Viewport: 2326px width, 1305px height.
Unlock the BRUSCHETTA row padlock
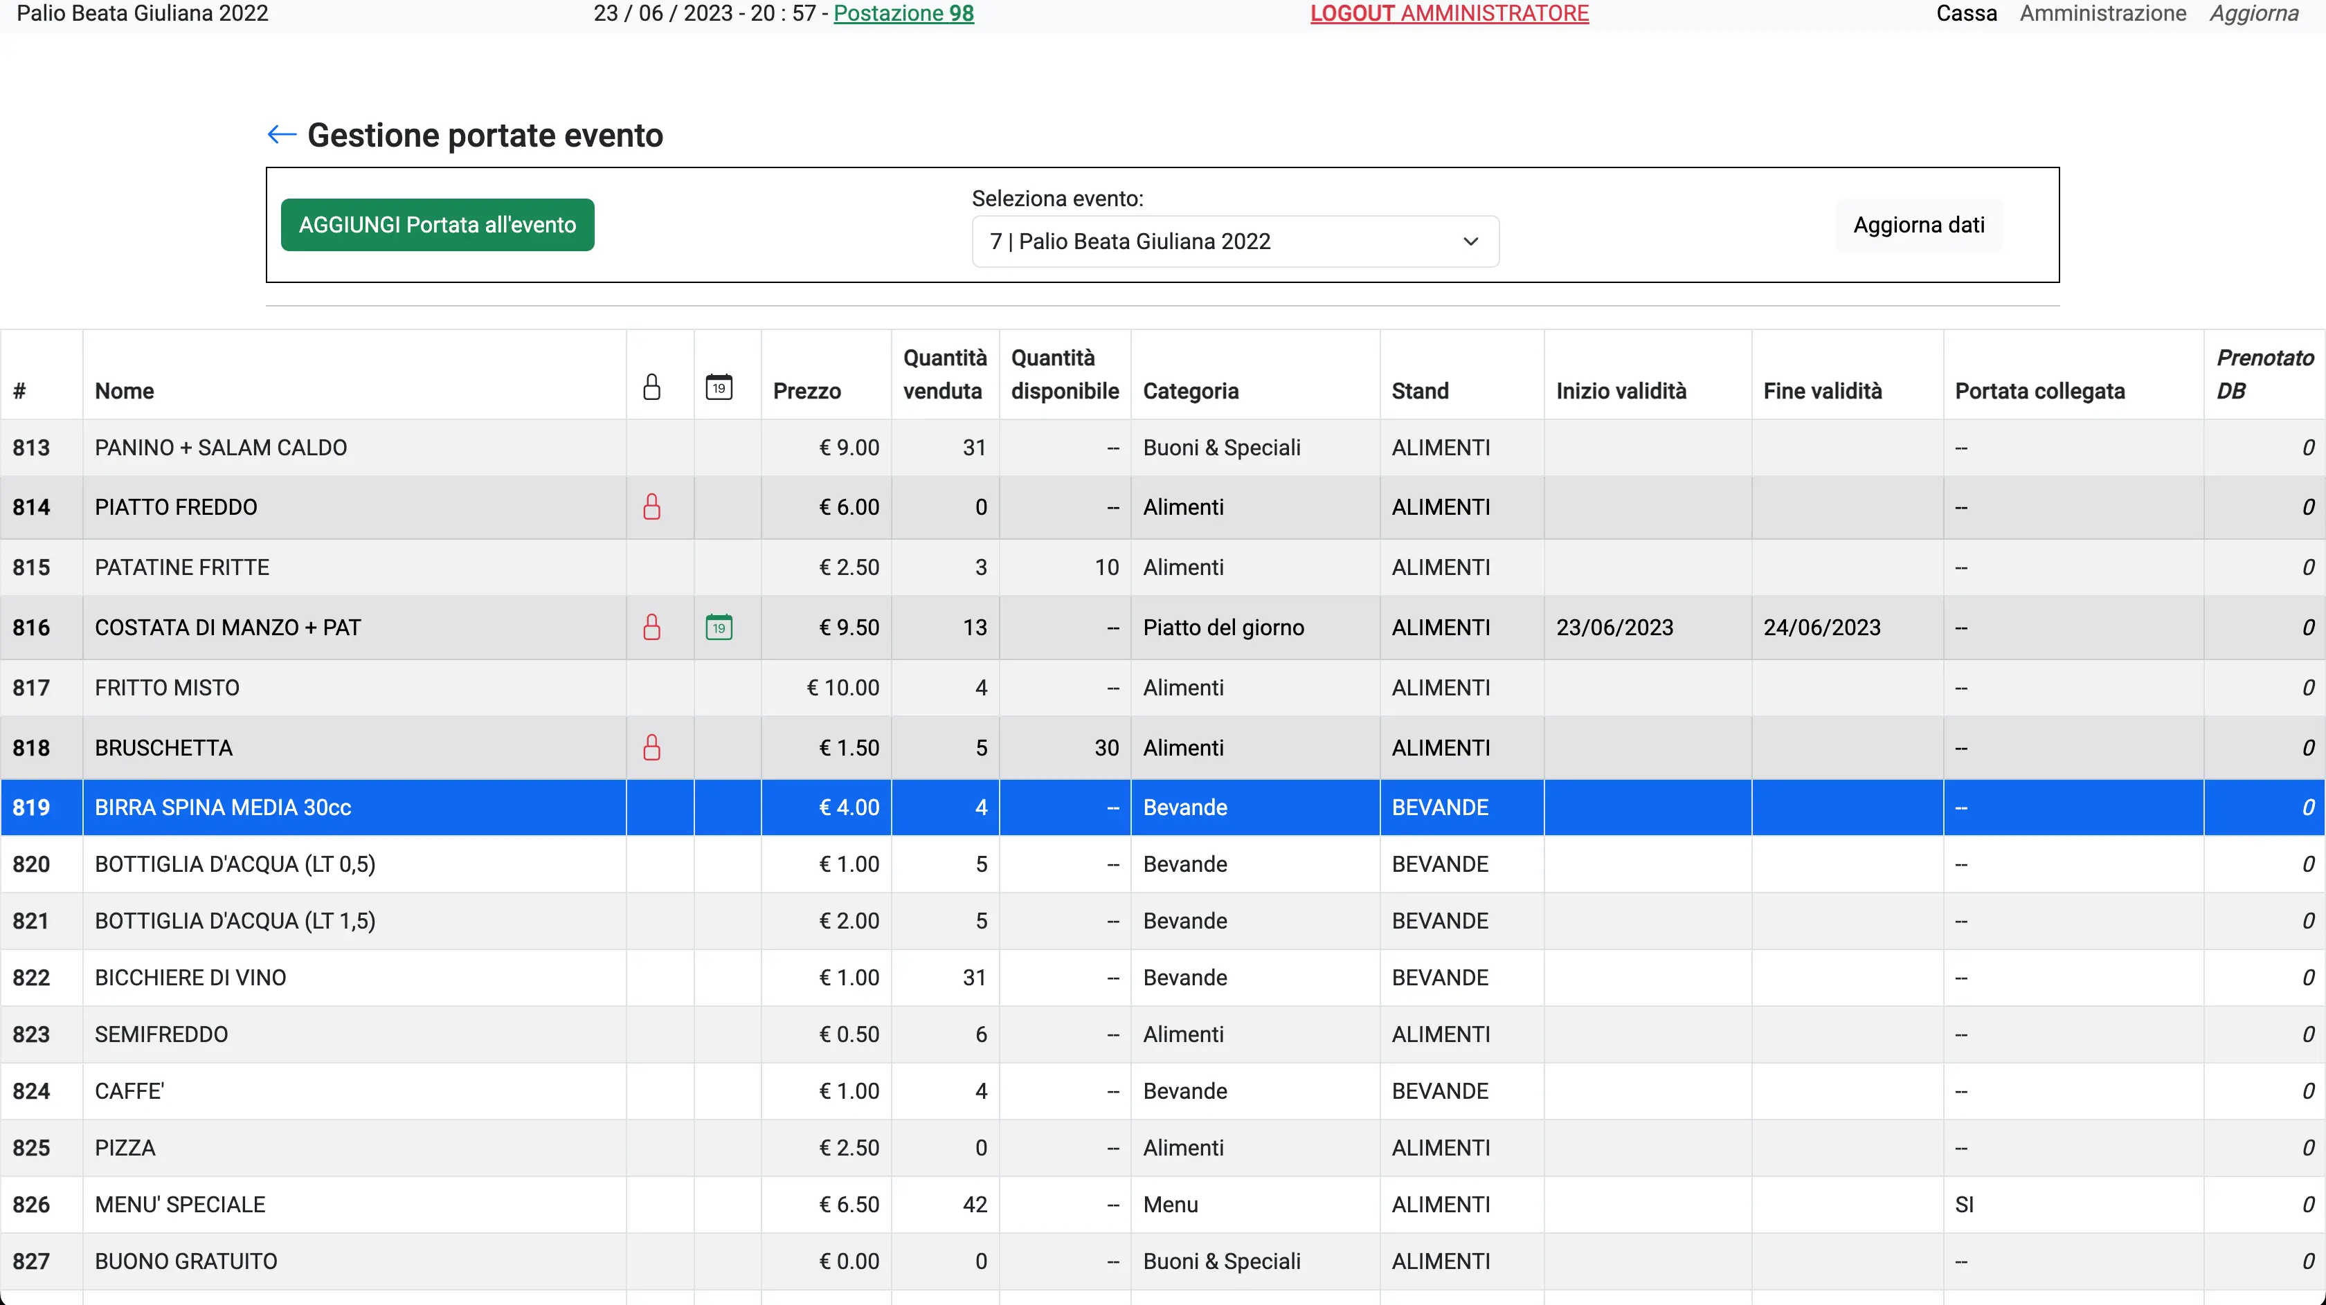coord(652,747)
